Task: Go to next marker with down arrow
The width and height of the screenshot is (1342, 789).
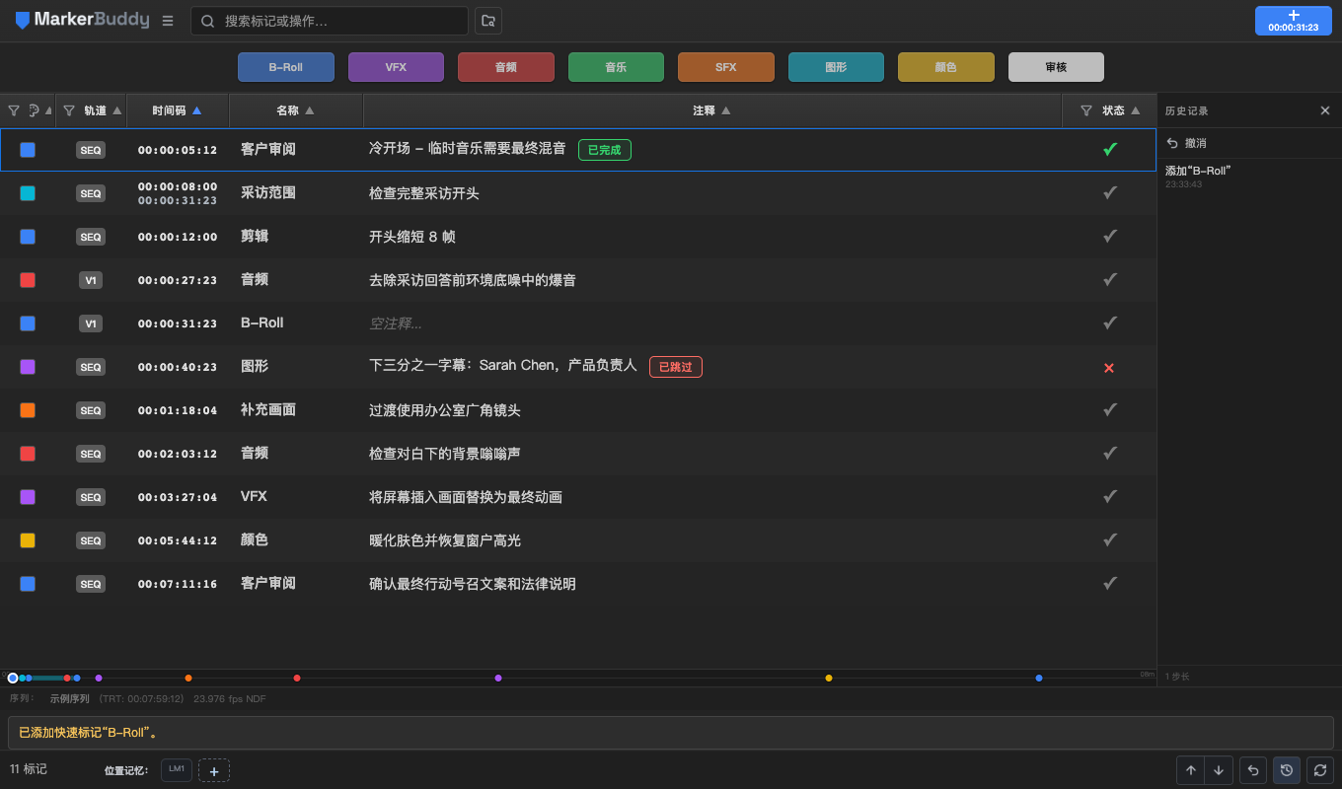Action: tap(1219, 770)
